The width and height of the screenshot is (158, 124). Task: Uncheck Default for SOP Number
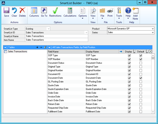(x=141, y=59)
